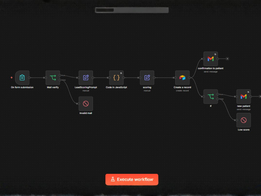Select the On form submission trigger node
The image size is (261, 196).
[x=22, y=78]
